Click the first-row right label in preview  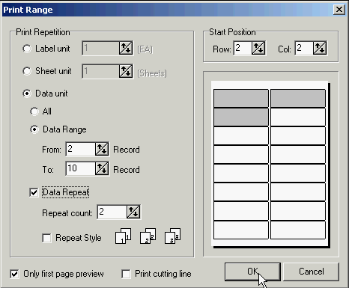298,98
